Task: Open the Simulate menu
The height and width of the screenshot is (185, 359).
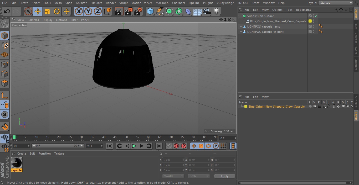Action: (96, 3)
